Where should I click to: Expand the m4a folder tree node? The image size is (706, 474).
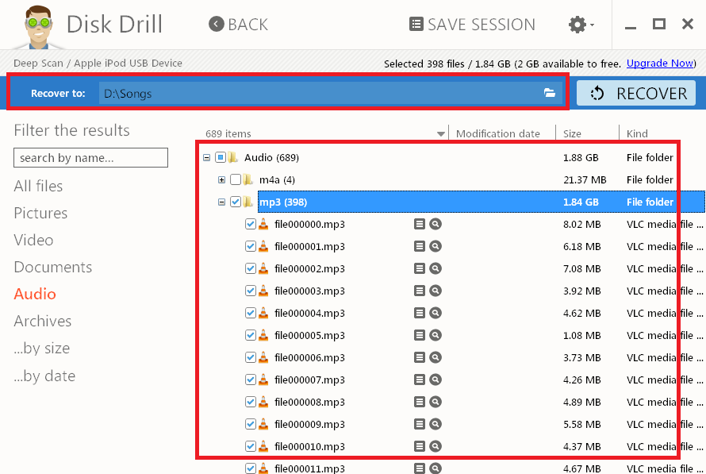[x=221, y=180]
